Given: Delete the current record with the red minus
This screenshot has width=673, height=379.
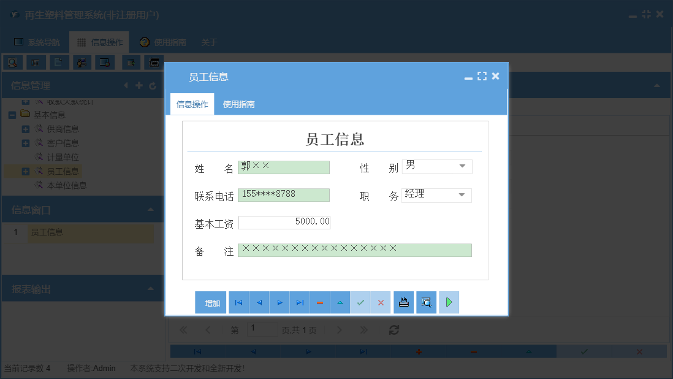Looking at the screenshot, I should pyautogui.click(x=320, y=302).
